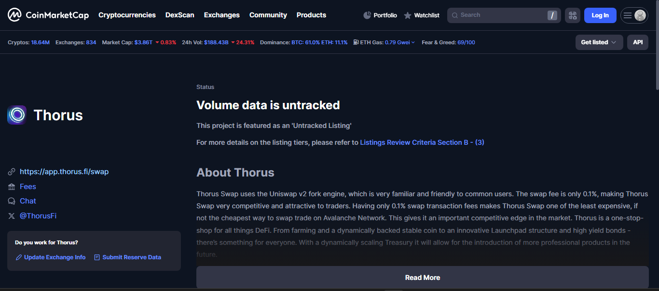Open the CoinMarketCap home logo
659x291 pixels.
[x=48, y=15]
